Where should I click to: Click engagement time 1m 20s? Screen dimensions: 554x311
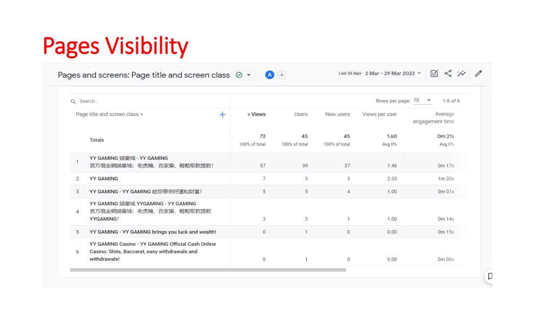(446, 179)
